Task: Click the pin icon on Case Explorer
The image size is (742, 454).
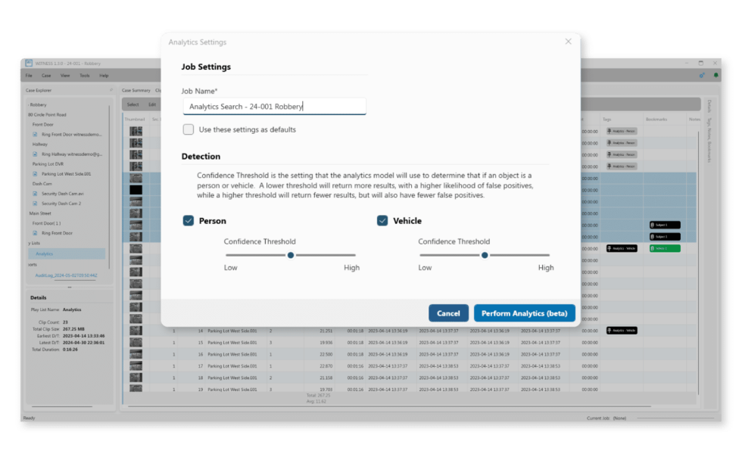Action: pos(111,90)
